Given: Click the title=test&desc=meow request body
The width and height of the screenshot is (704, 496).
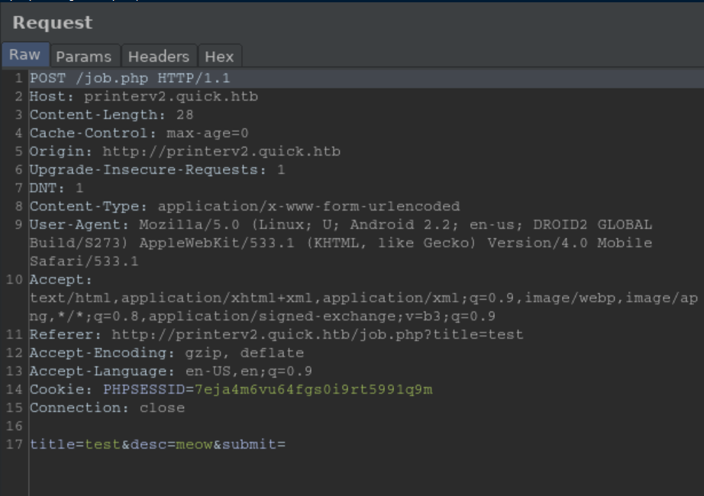Looking at the screenshot, I should [x=157, y=445].
